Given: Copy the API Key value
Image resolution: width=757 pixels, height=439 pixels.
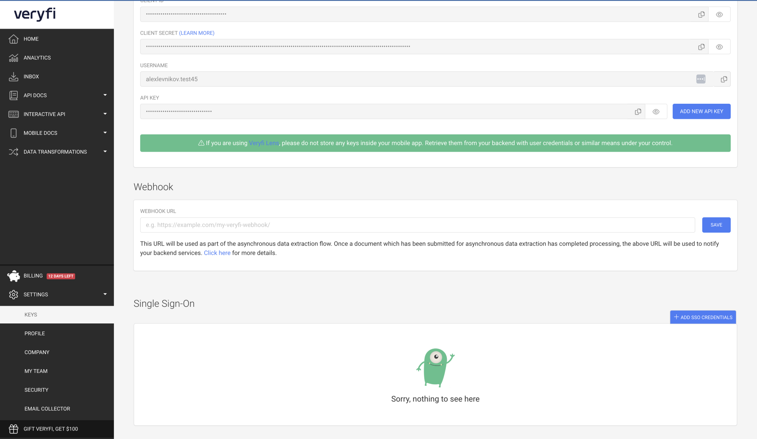Looking at the screenshot, I should pyautogui.click(x=637, y=111).
